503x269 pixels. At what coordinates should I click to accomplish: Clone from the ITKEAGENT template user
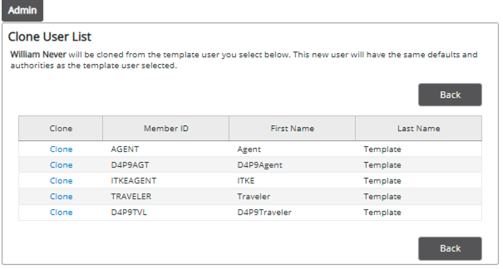pos(61,181)
